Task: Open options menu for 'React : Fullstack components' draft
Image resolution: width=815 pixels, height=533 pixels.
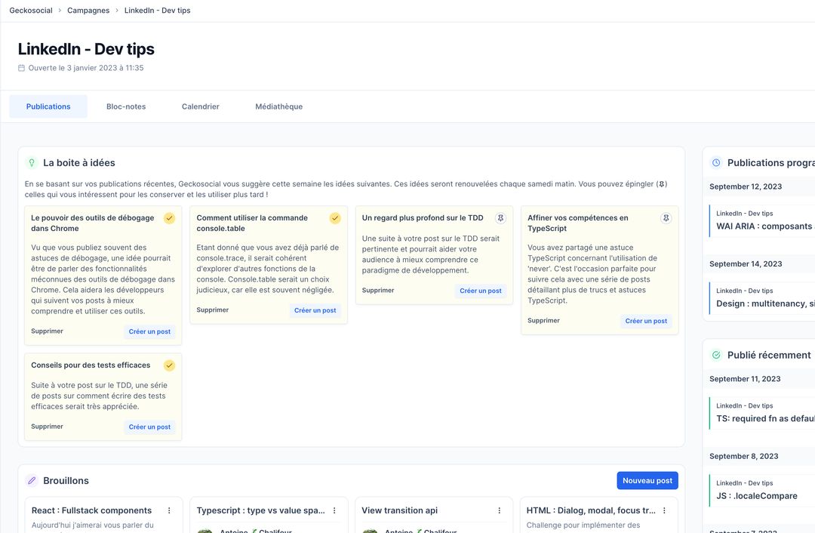Action: pos(169,510)
